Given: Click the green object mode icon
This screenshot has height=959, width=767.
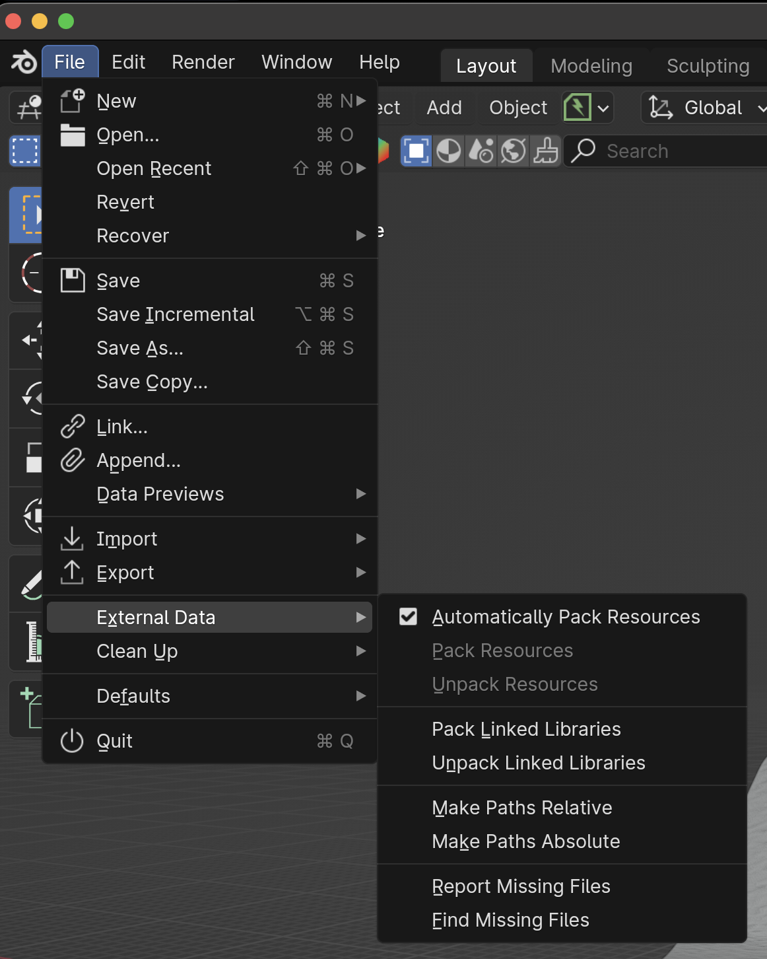Looking at the screenshot, I should [x=578, y=108].
